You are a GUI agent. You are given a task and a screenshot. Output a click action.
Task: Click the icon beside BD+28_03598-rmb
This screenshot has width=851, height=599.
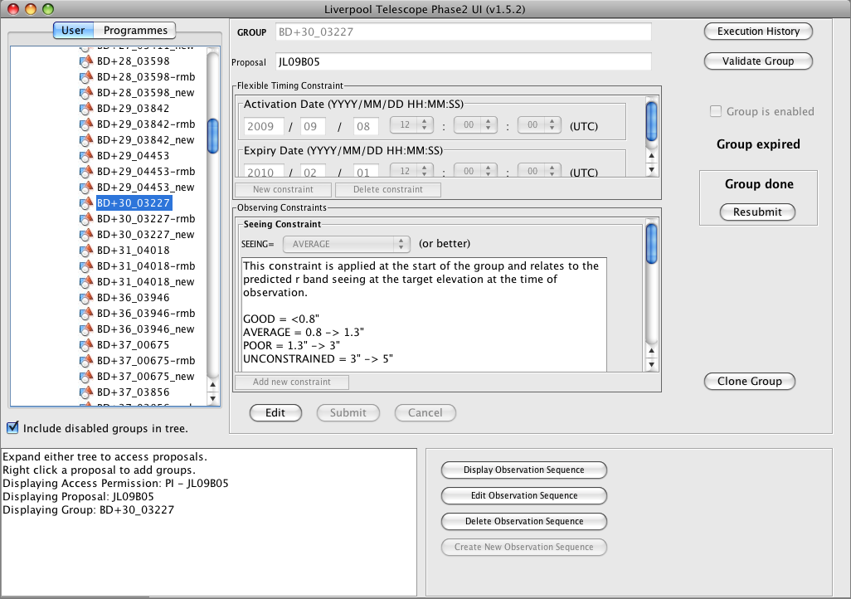click(85, 76)
